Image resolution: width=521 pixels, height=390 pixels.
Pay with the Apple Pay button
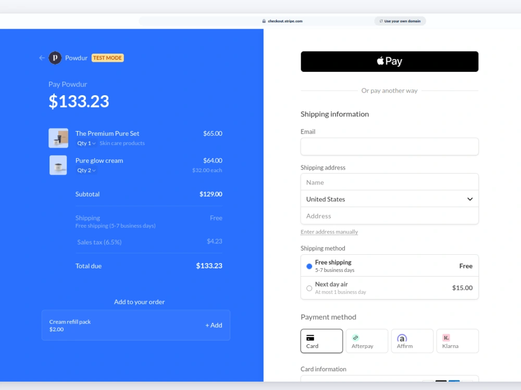click(389, 61)
